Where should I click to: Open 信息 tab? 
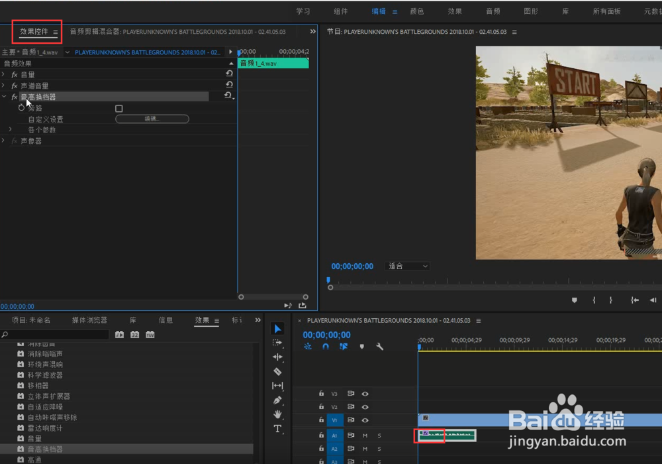pos(165,320)
